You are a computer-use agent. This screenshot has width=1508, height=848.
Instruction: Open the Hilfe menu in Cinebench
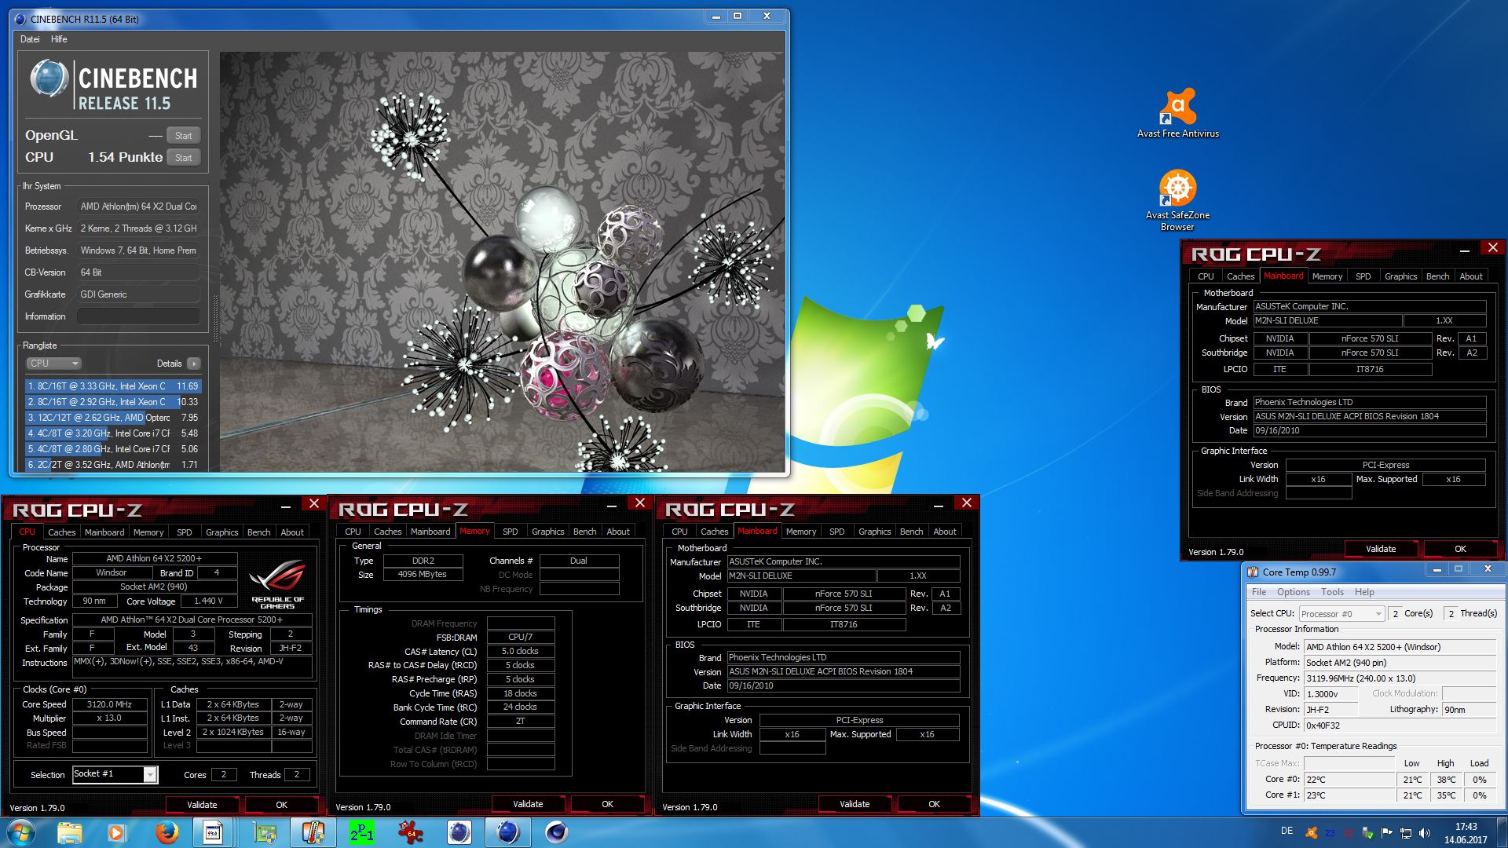pos(59,39)
